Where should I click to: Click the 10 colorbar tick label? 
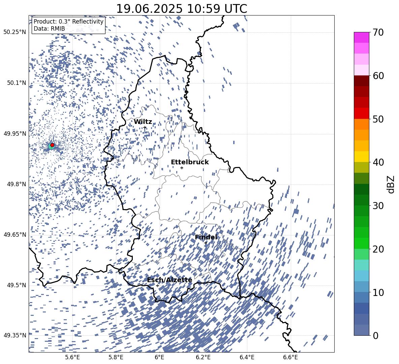(378, 292)
